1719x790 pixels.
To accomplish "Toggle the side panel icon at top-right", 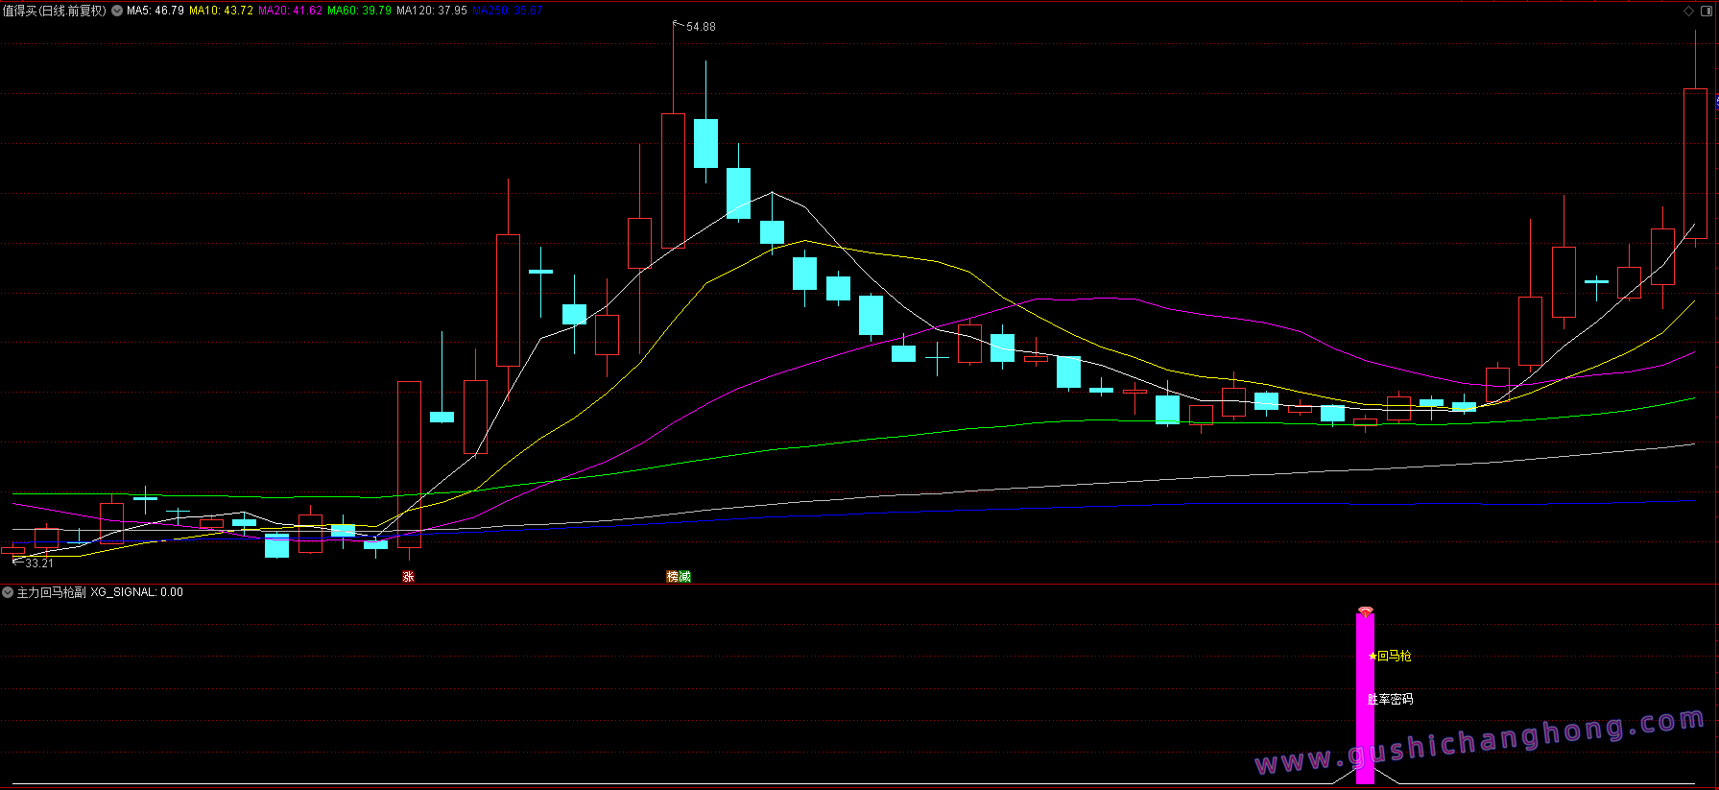I will point(1706,11).
